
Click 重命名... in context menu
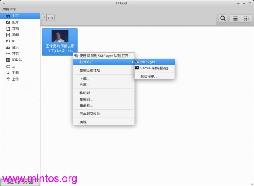click(x=104, y=106)
